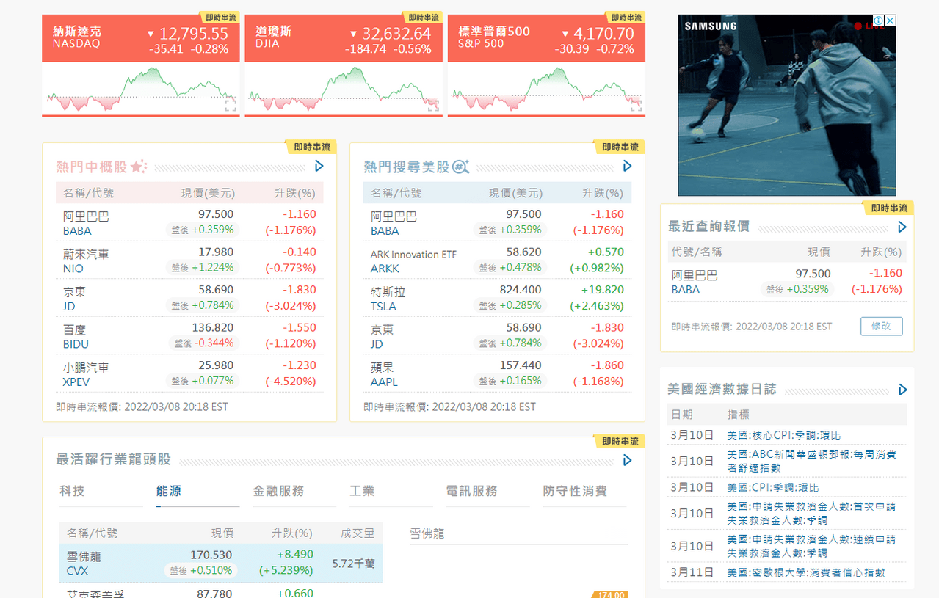Close the Samsung ad
Image resolution: width=939 pixels, height=598 pixels.
[890, 21]
